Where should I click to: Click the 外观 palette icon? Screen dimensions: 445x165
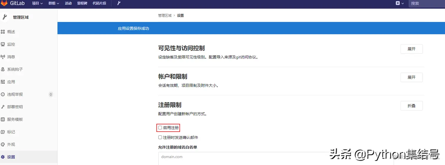(x=3, y=144)
